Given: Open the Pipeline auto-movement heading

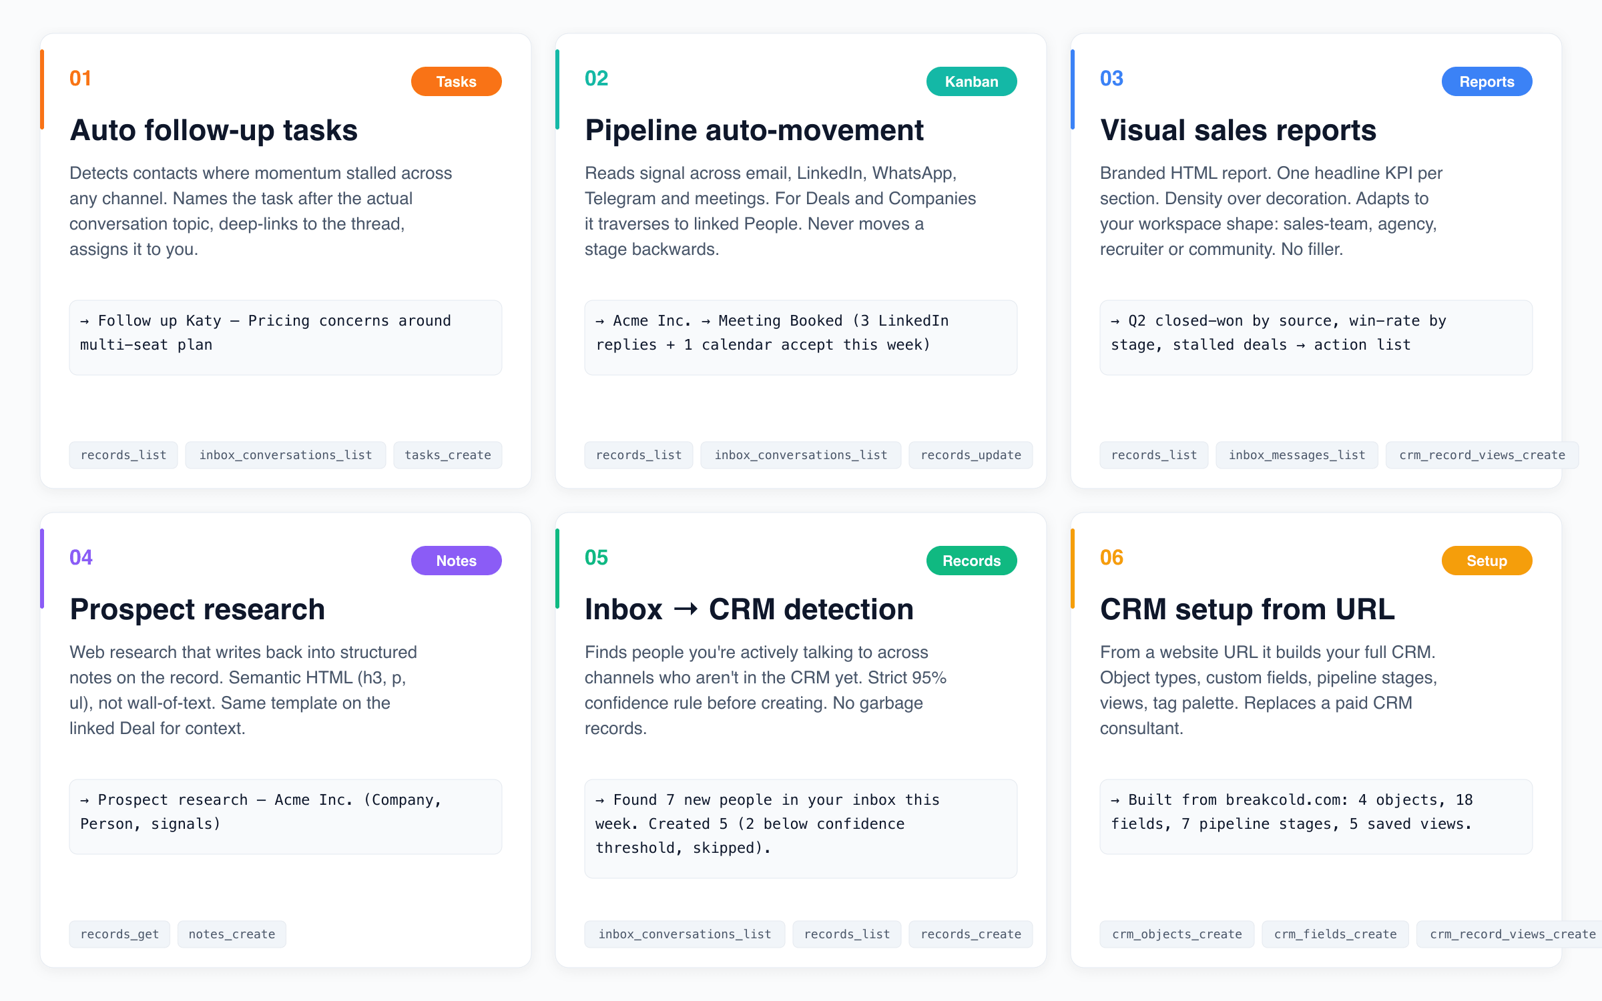Looking at the screenshot, I should (x=754, y=130).
